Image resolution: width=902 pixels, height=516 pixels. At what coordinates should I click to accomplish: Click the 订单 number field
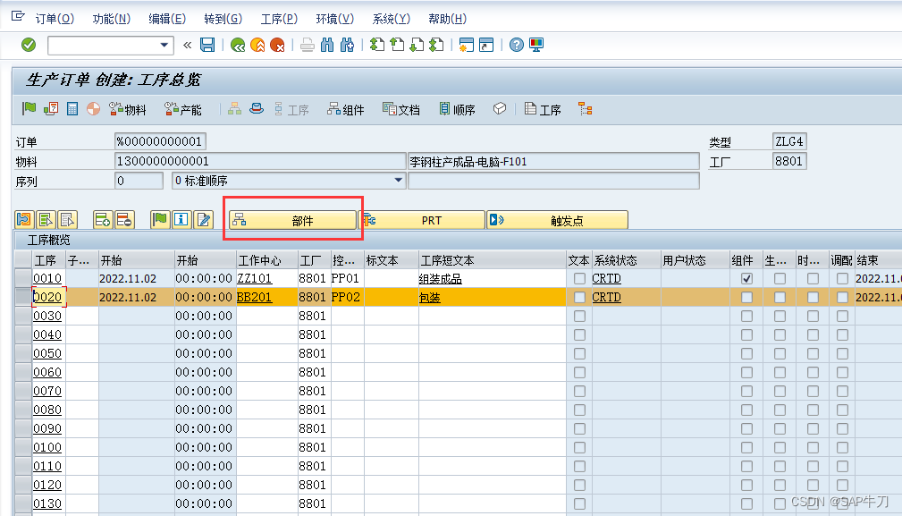pyautogui.click(x=160, y=141)
